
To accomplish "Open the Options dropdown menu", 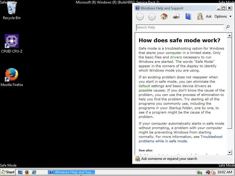I will point(223,16).
